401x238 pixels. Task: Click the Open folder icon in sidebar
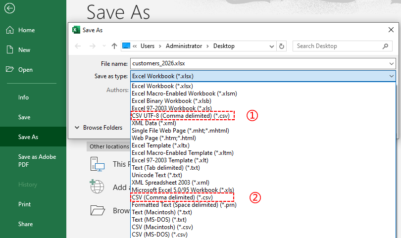click(10, 69)
